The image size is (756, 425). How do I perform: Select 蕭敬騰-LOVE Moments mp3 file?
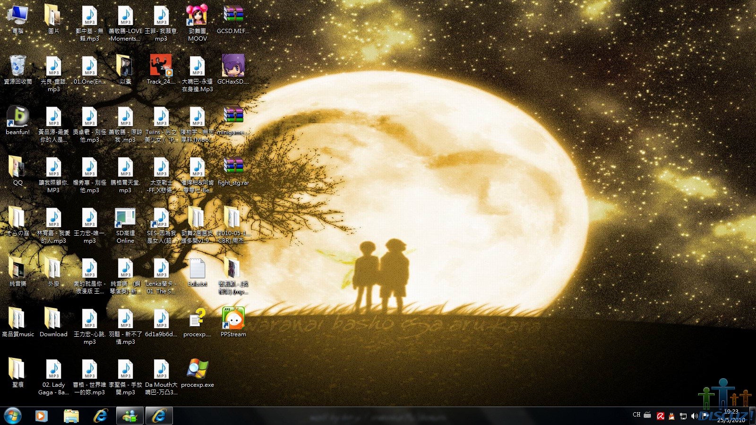[126, 24]
